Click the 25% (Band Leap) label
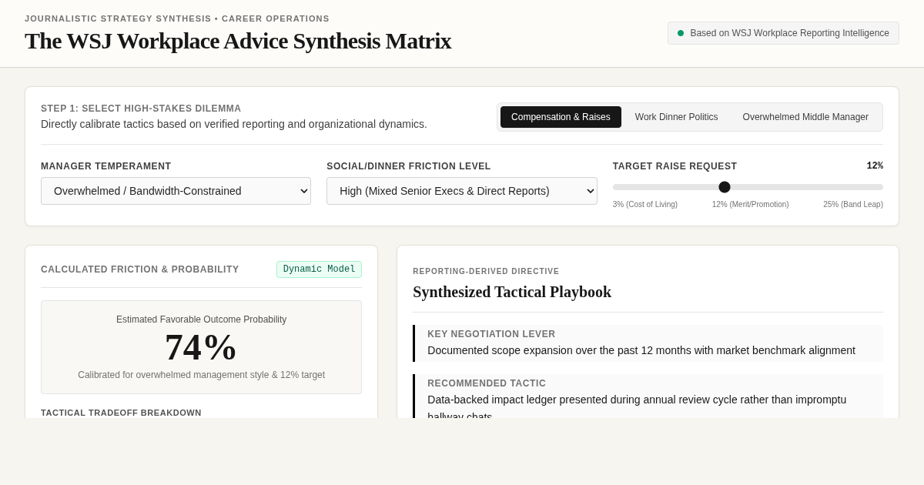 (x=853, y=205)
